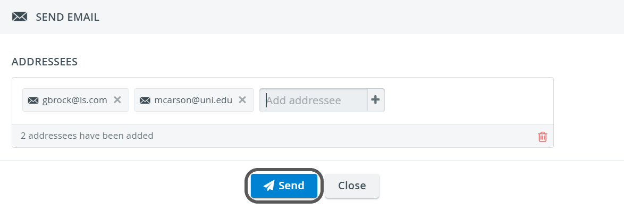Screen dimensions: 624x210
Task: Click the '2 addressees have been added' message
Action: (87, 136)
